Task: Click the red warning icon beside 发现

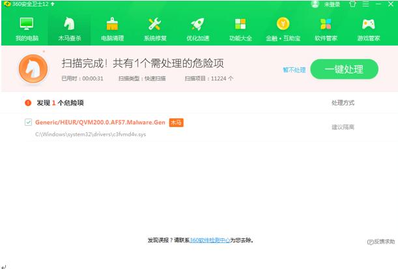Action: point(28,103)
